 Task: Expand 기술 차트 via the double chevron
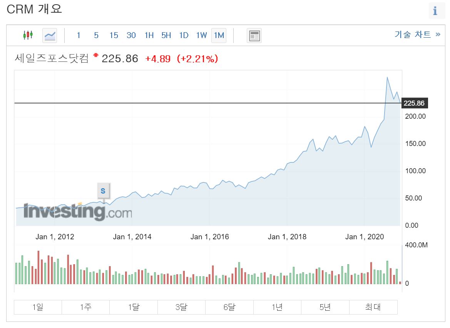point(437,34)
